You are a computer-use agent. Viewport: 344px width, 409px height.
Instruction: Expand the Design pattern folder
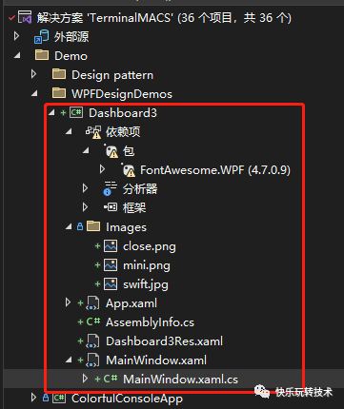pos(33,74)
